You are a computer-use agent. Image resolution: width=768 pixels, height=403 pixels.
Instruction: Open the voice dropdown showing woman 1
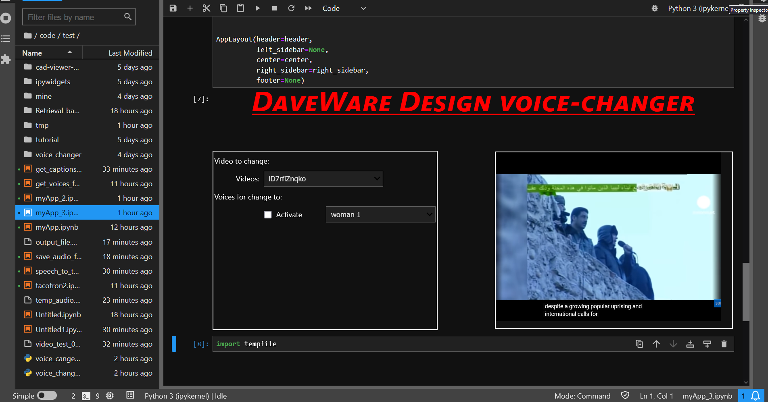click(380, 215)
